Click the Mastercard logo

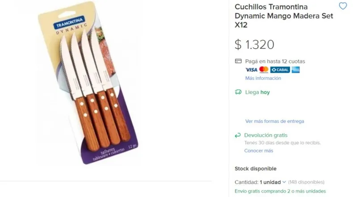(x=264, y=70)
